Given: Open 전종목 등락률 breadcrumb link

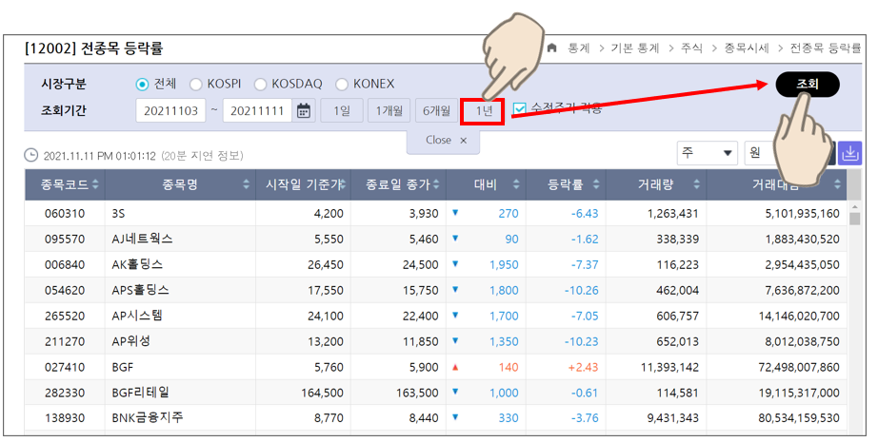Looking at the screenshot, I should [826, 48].
